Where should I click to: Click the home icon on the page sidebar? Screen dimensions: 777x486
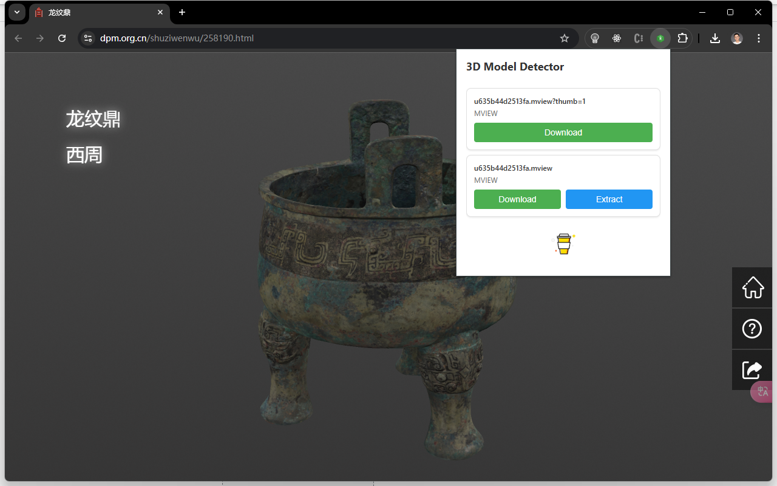point(752,287)
